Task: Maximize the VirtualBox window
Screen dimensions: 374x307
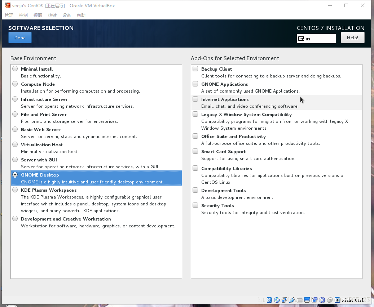Action: (x=346, y=5)
